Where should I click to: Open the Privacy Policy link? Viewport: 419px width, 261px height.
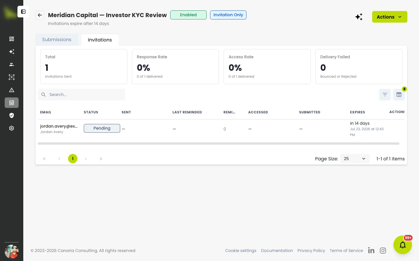coord(311,251)
